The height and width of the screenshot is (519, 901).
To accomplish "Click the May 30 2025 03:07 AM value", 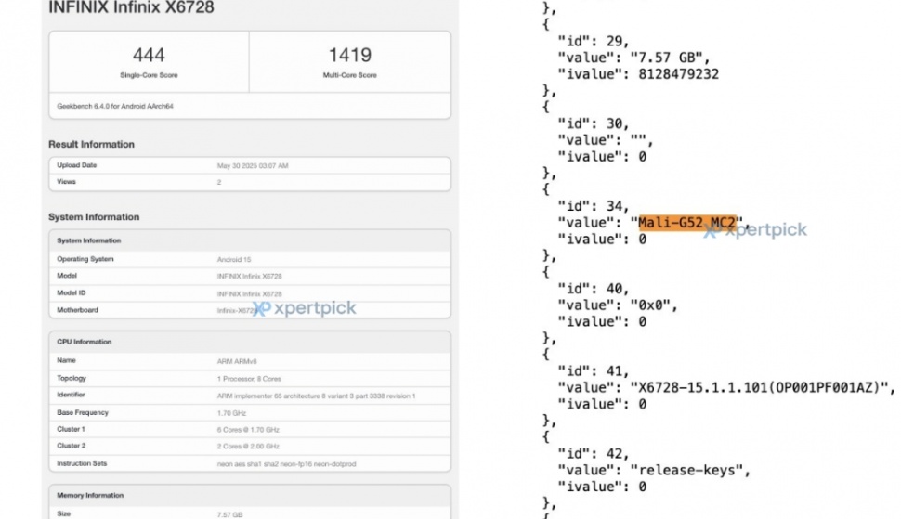I will pos(253,166).
